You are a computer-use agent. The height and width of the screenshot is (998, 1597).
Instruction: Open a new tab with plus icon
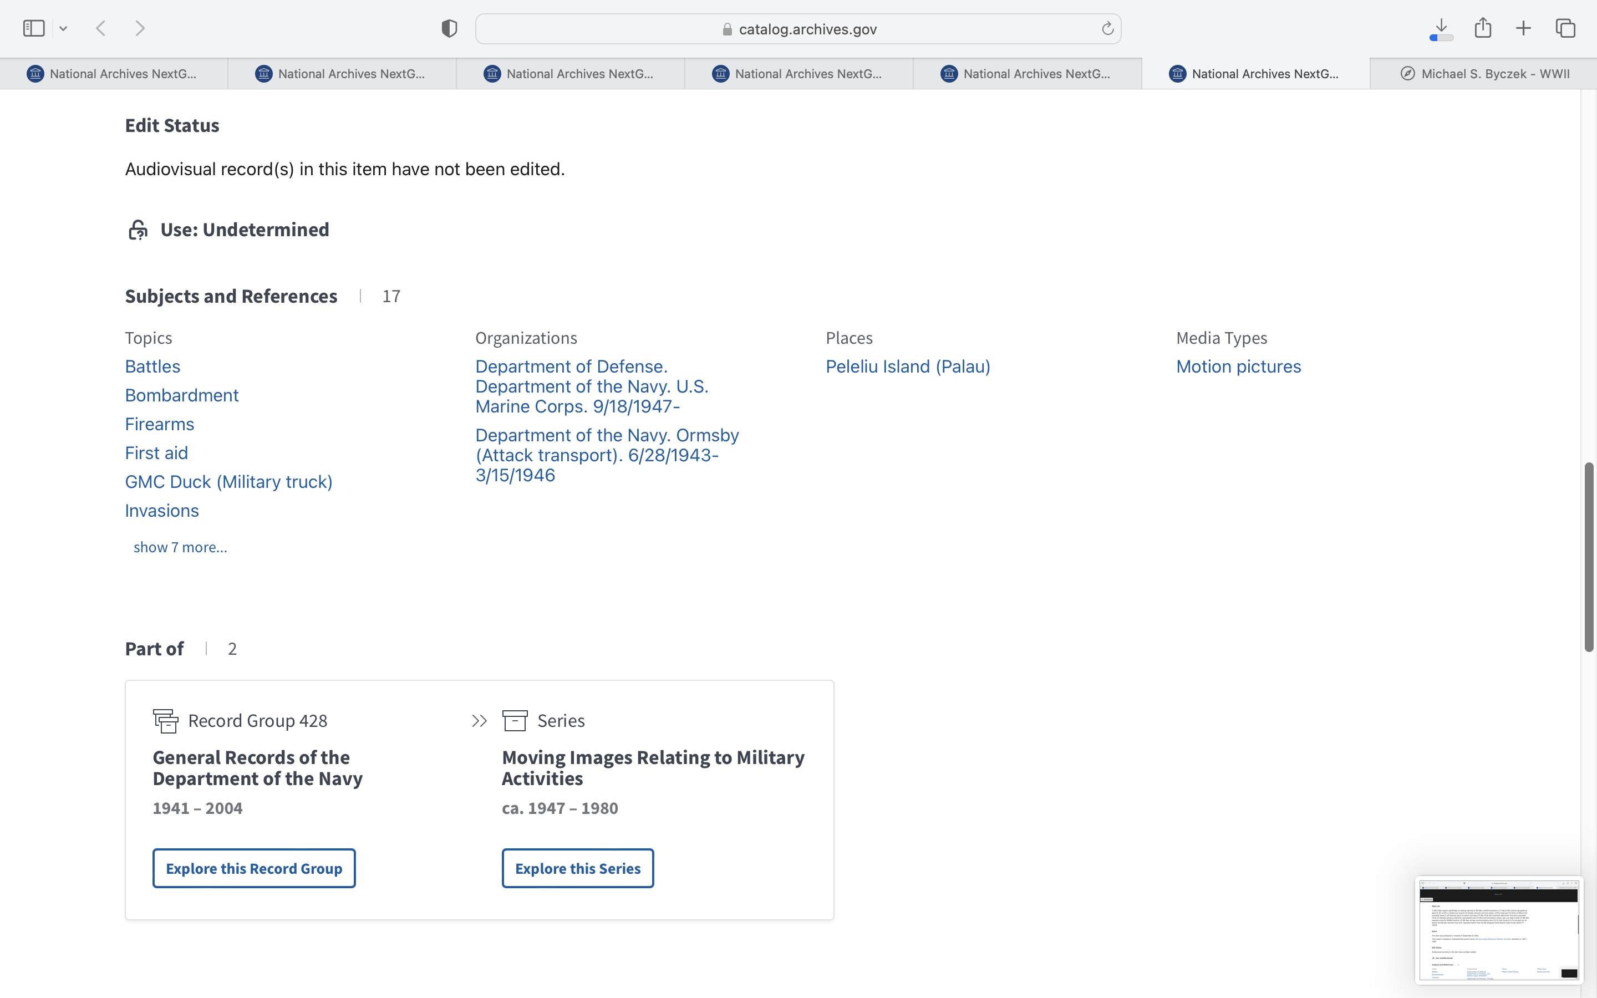coord(1523,28)
